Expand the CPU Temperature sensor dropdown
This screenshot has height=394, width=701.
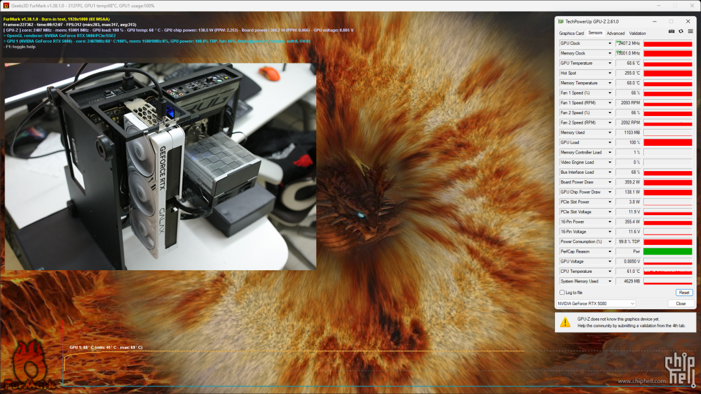pyautogui.click(x=609, y=272)
